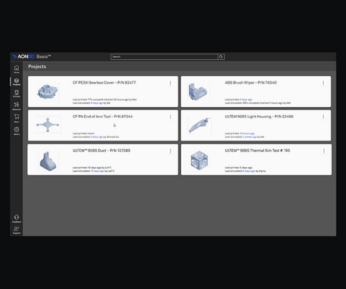Click '24 hours ago' link on Light Housing card
Screen dimensions: 346x289
(247, 134)
